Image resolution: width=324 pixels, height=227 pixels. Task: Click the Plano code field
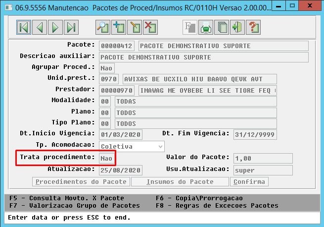(x=105, y=113)
